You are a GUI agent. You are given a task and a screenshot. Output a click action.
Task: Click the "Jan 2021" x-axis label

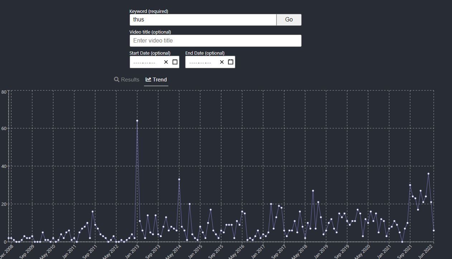(x=384, y=251)
